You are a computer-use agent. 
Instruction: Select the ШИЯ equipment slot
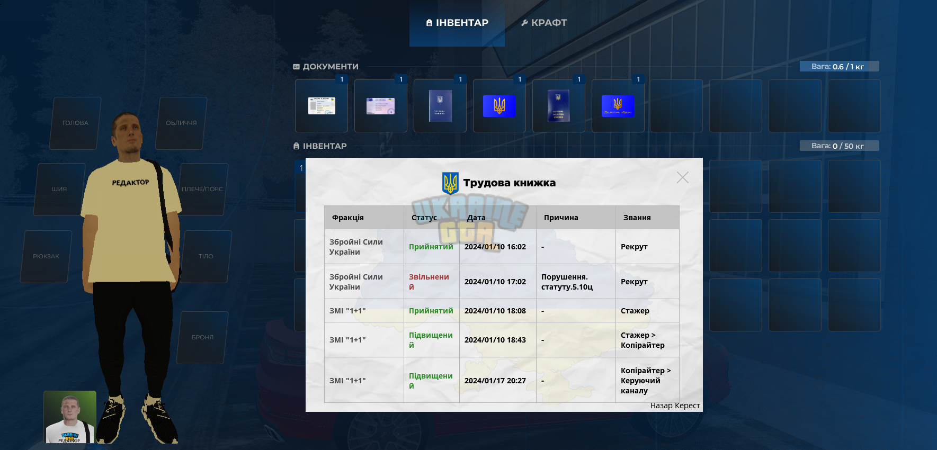(x=59, y=189)
